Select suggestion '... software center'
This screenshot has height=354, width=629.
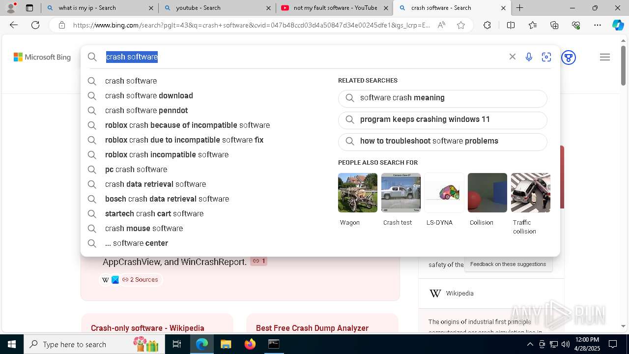(137, 243)
